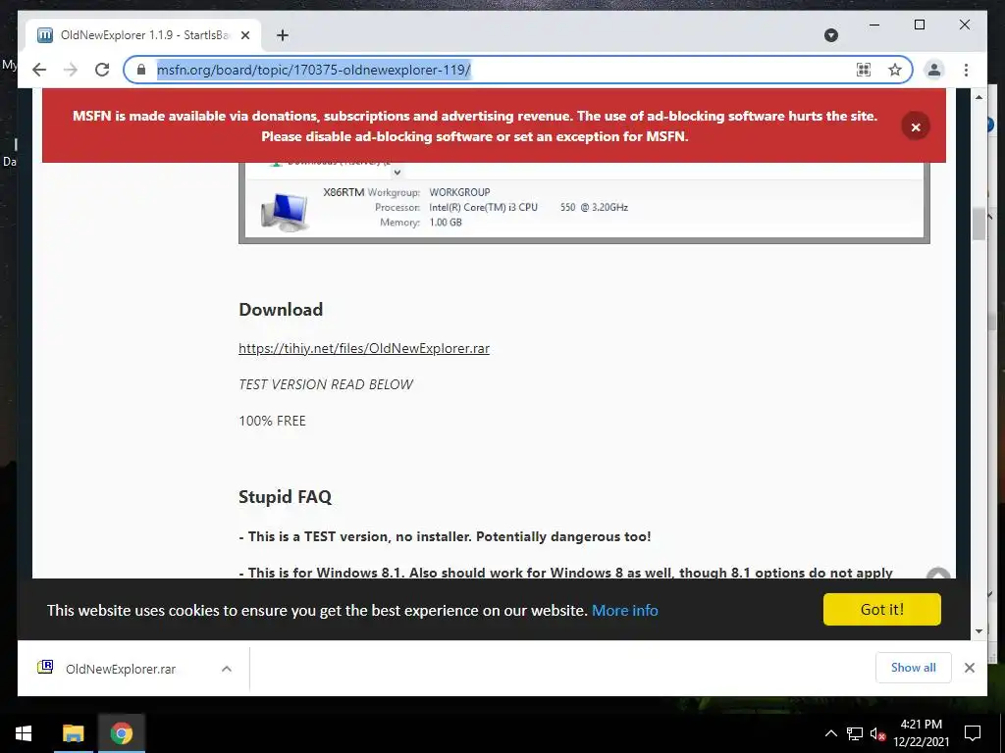This screenshot has height=753, width=1005.
Task: Close the downloads bar
Action: [969, 668]
